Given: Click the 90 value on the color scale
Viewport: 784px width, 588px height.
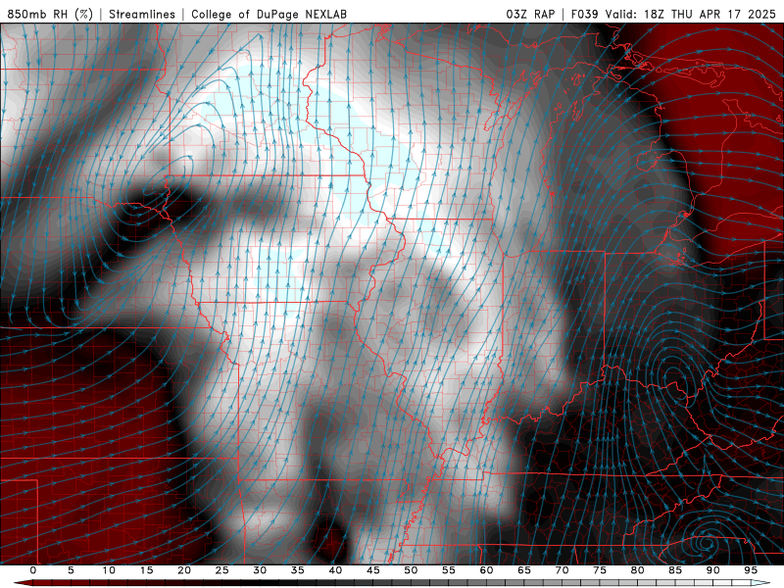Looking at the screenshot, I should [712, 570].
